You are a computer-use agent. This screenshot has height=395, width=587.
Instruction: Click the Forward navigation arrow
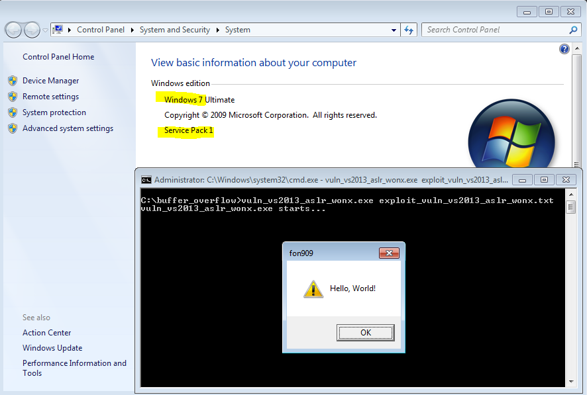tap(32, 30)
